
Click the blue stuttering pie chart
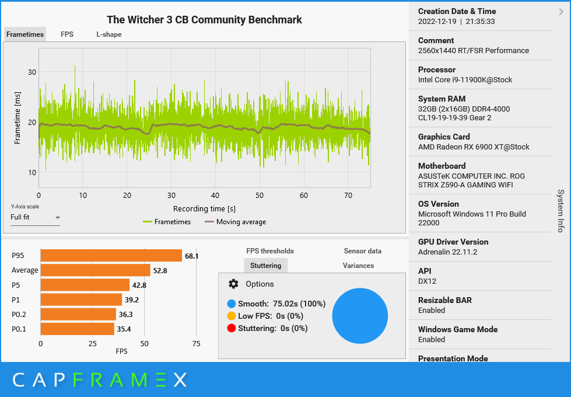tap(360, 316)
